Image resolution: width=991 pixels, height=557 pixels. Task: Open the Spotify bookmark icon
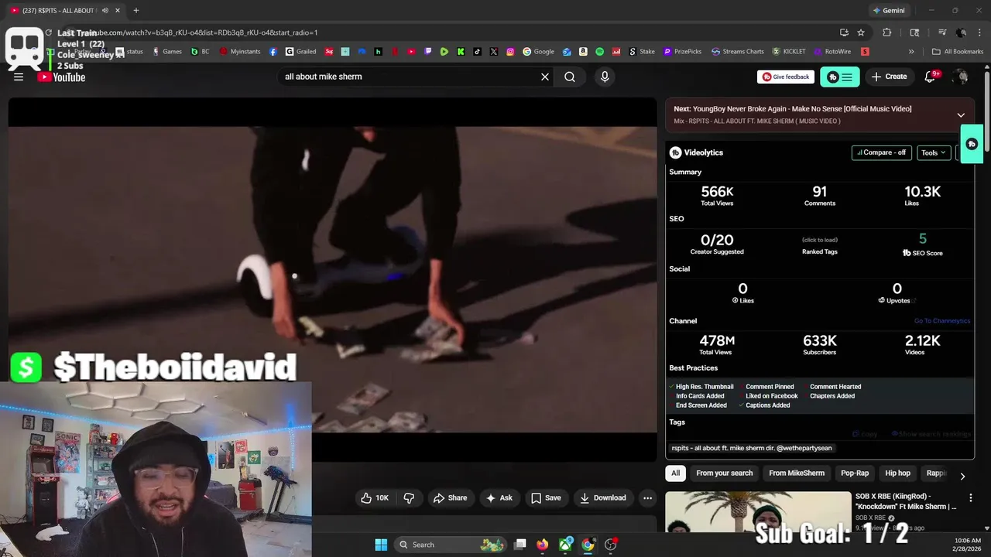click(x=599, y=52)
